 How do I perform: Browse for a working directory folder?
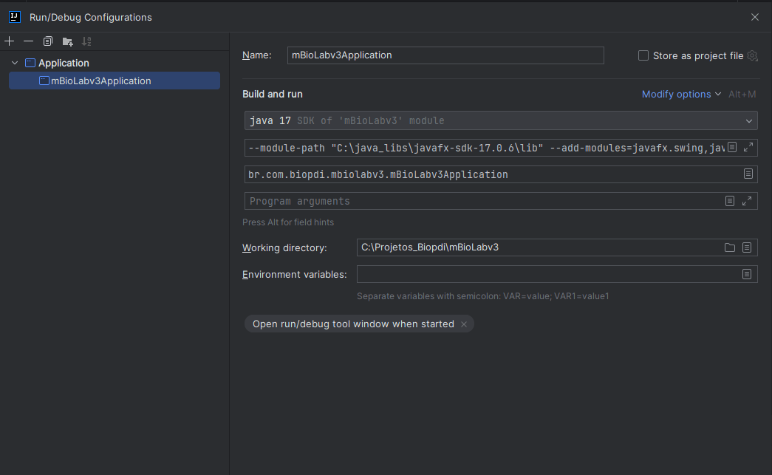click(729, 247)
